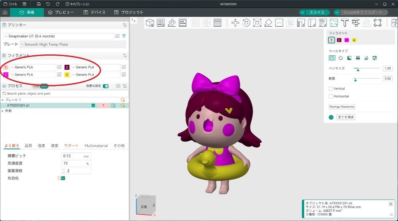The width and height of the screenshot is (398, 221).
Task: Select the sphere brush tool type
Action: [x=341, y=58]
